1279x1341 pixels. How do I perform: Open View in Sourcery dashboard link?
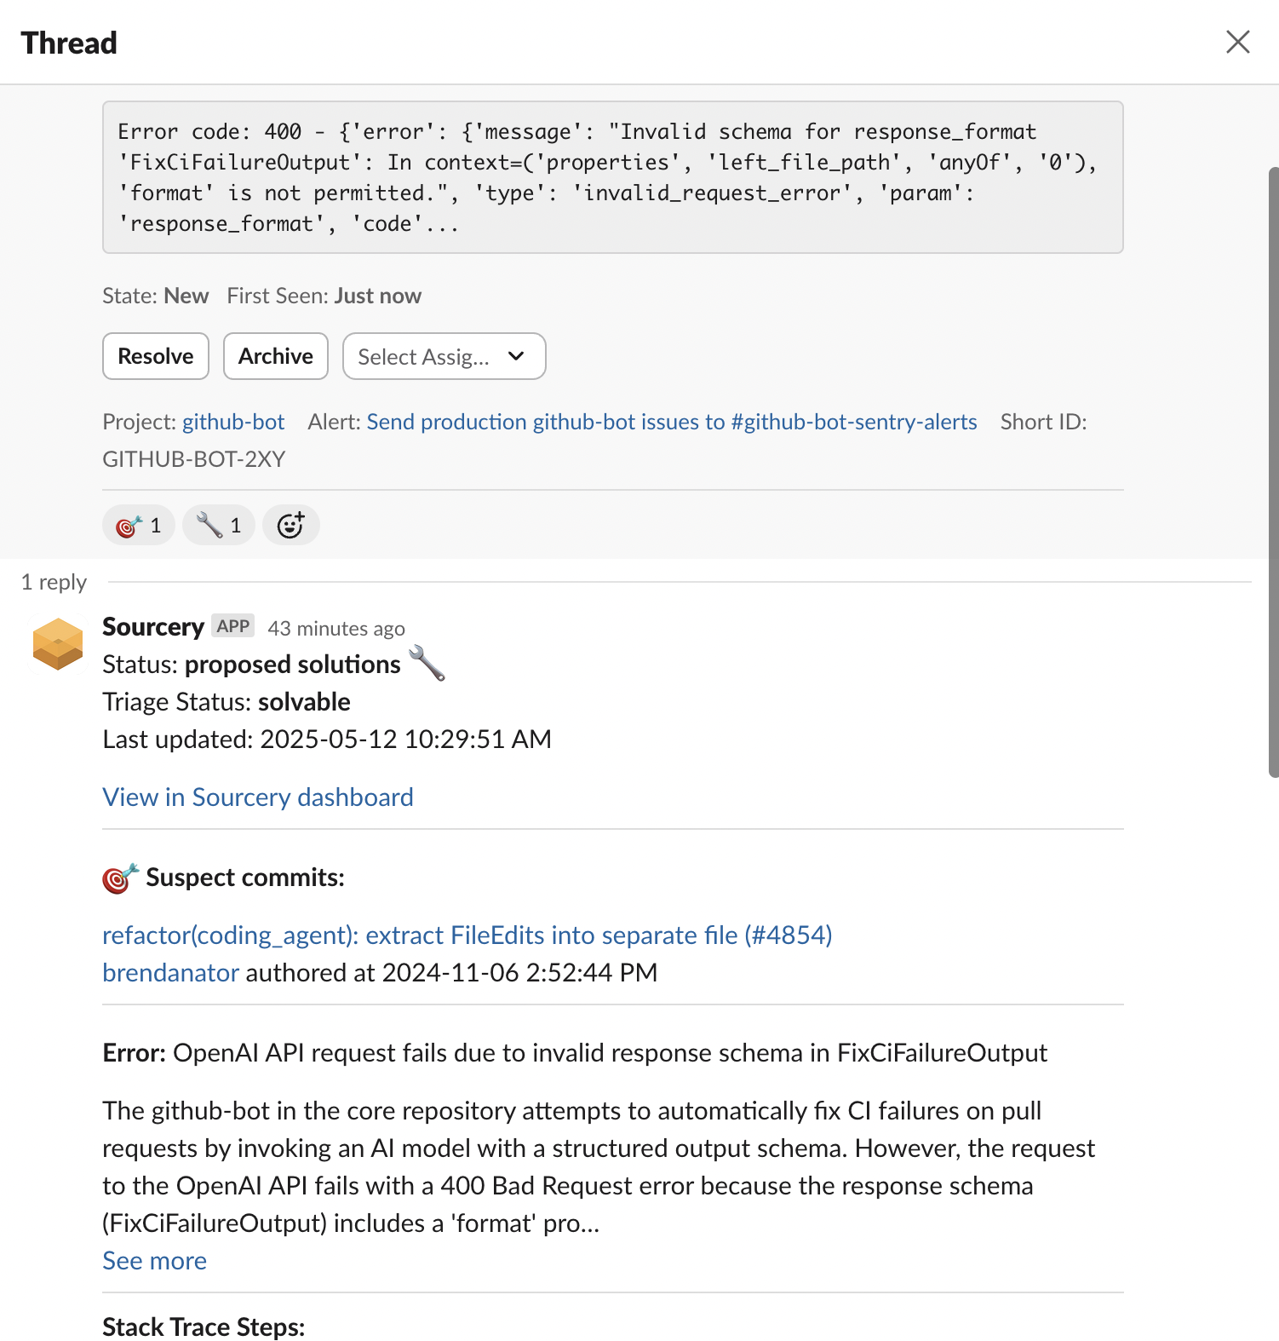tap(258, 797)
